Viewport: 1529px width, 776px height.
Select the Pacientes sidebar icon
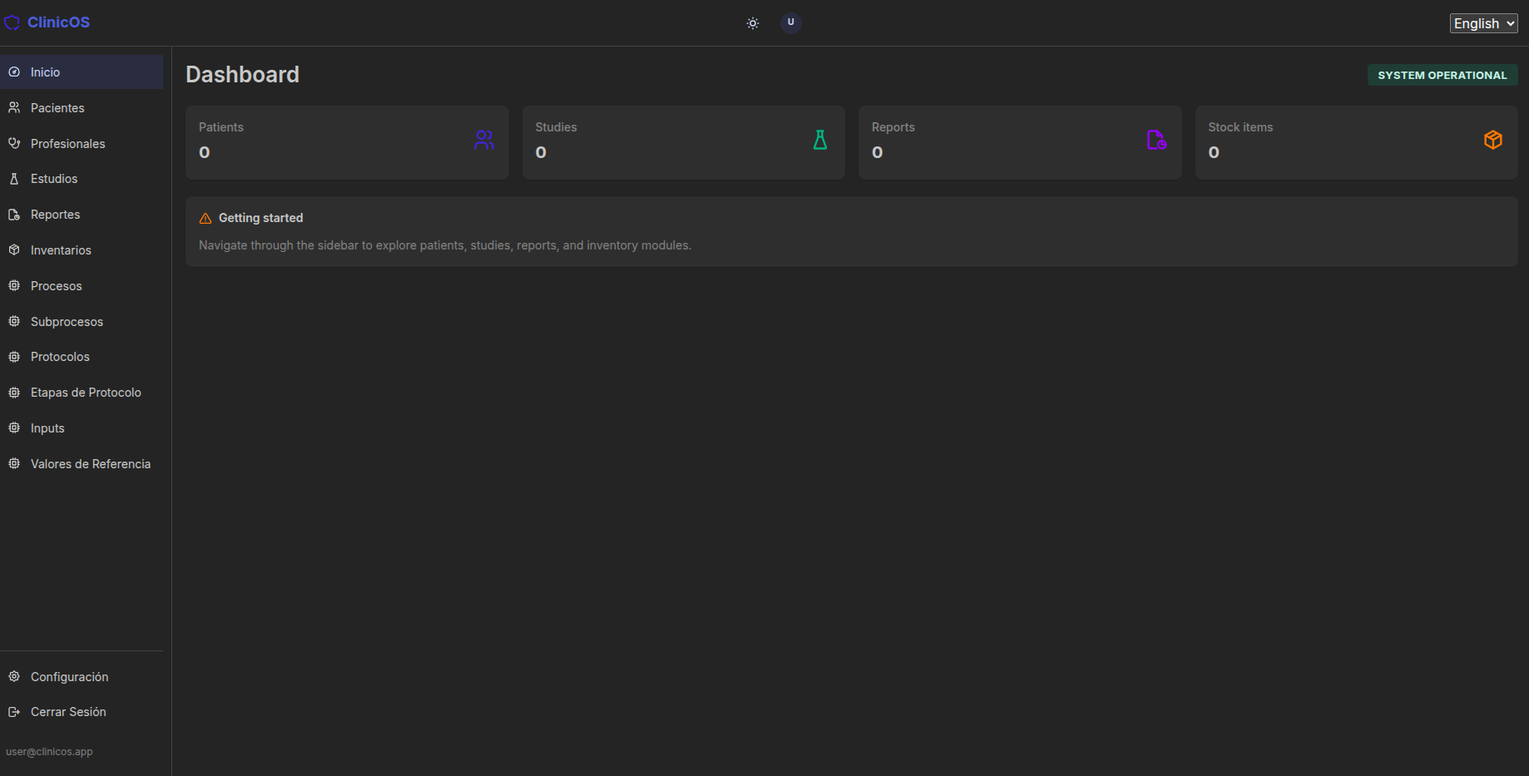click(x=14, y=107)
